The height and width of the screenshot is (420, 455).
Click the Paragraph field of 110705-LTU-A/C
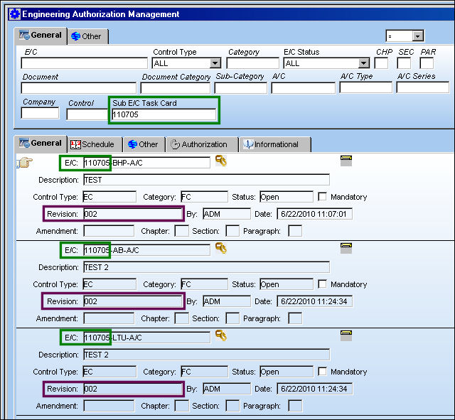click(x=295, y=406)
